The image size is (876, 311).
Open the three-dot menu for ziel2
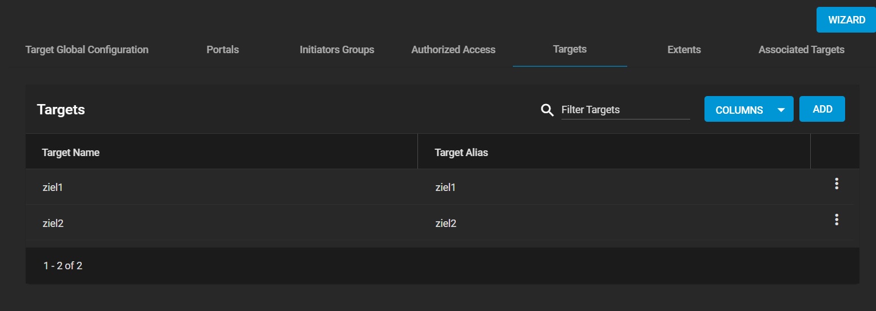point(836,220)
